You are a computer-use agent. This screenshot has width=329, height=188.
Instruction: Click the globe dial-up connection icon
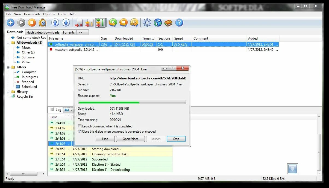point(158,23)
